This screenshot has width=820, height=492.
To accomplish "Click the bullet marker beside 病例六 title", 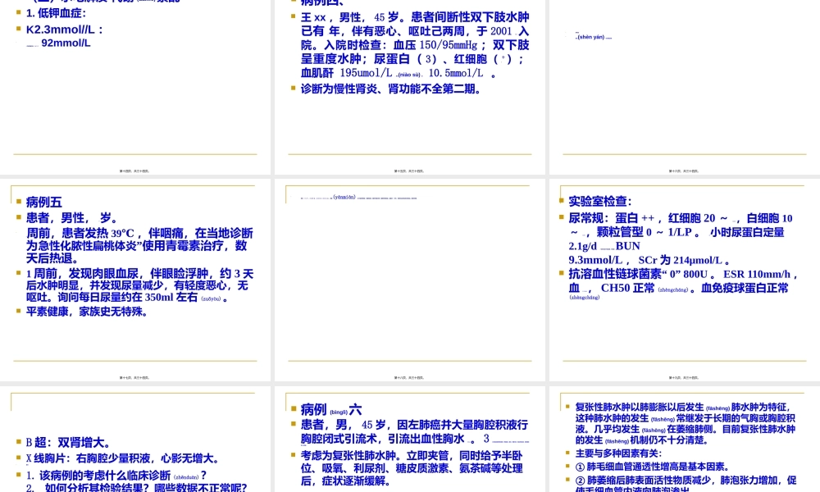I will coord(294,409).
